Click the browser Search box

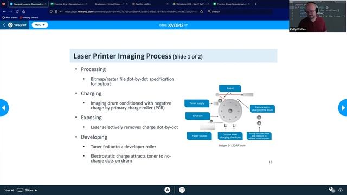(240, 11)
